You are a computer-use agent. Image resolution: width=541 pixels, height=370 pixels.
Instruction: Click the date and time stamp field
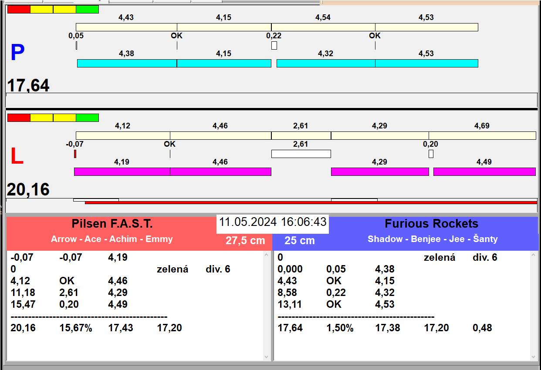273,222
